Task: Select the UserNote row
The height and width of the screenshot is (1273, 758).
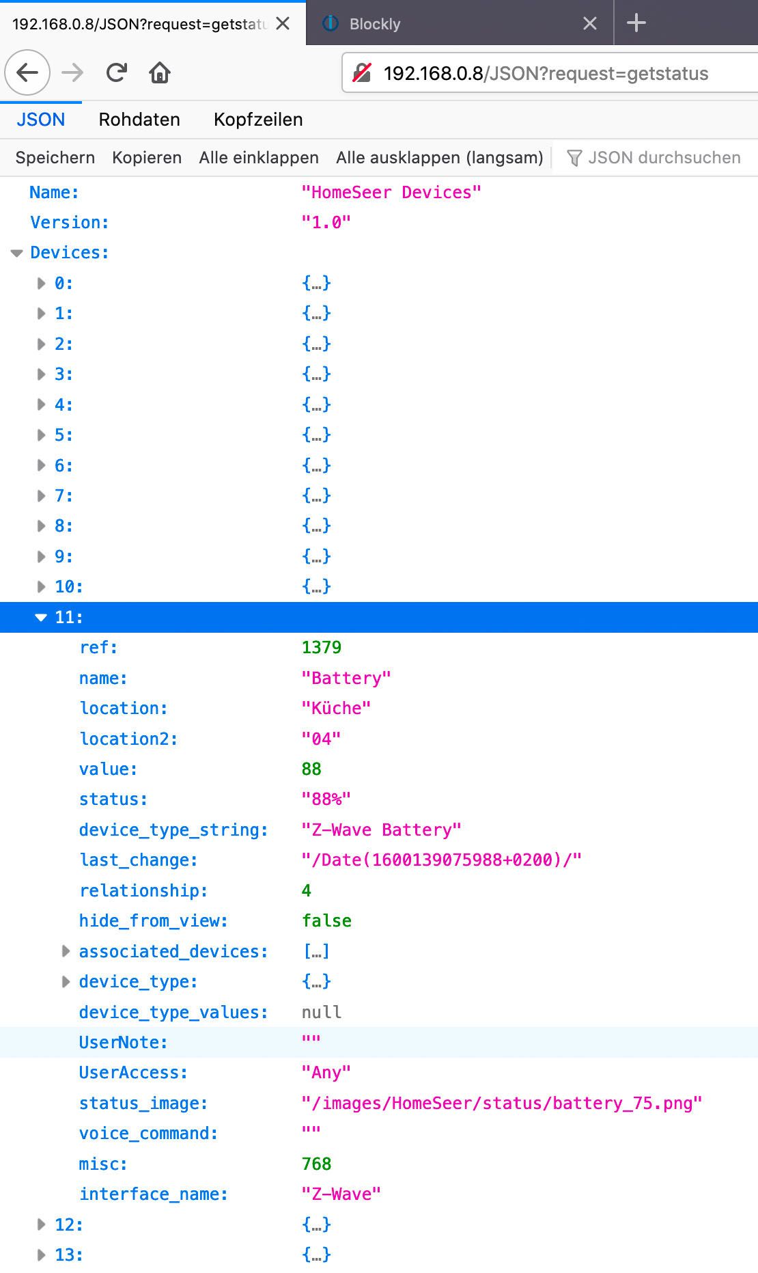Action: coord(379,1042)
